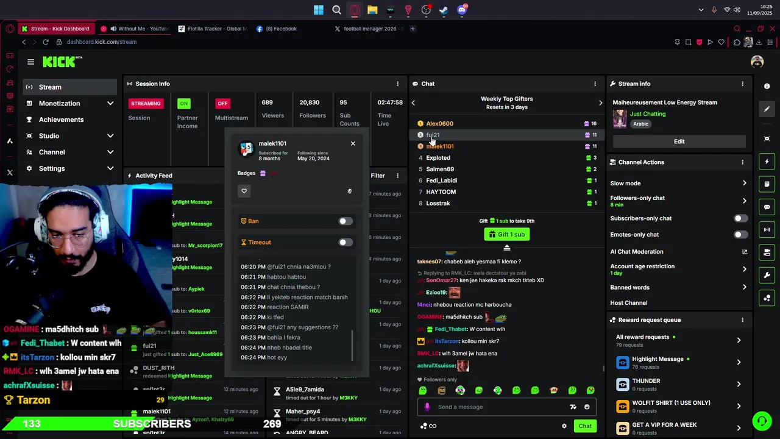Click the browser address bar URL
This screenshot has width=780, height=439.
pos(102,42)
